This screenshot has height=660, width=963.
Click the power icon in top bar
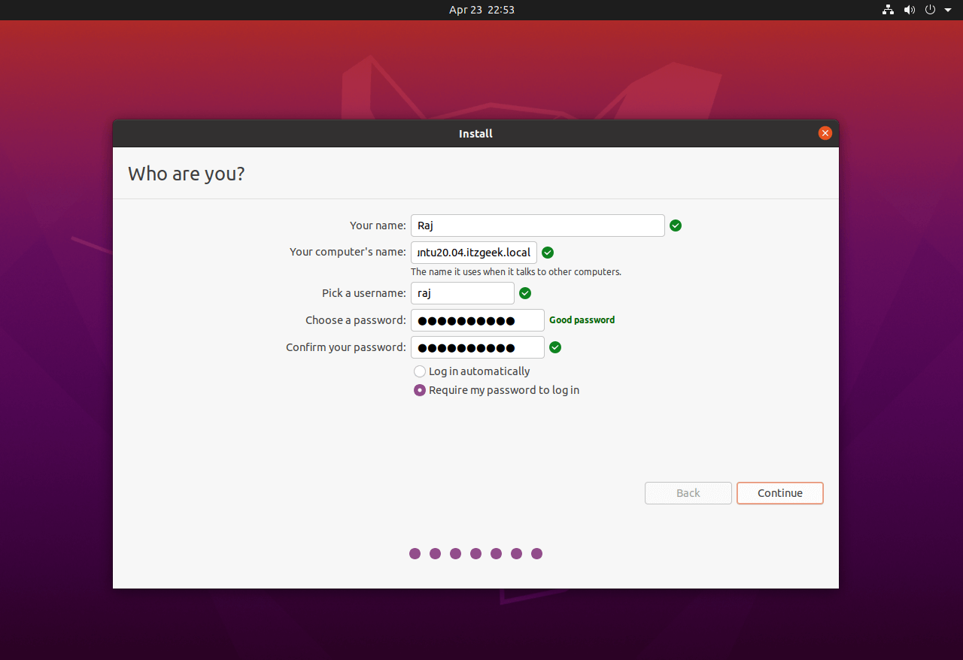coord(930,10)
